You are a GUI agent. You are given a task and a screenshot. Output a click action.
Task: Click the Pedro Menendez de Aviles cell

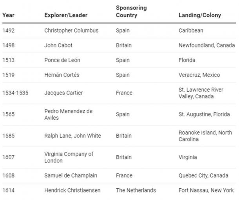point(68,114)
